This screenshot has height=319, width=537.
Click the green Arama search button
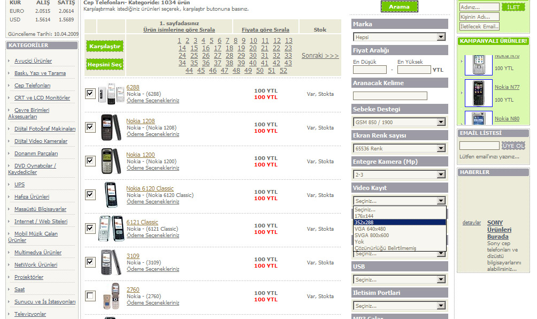pyautogui.click(x=400, y=6)
